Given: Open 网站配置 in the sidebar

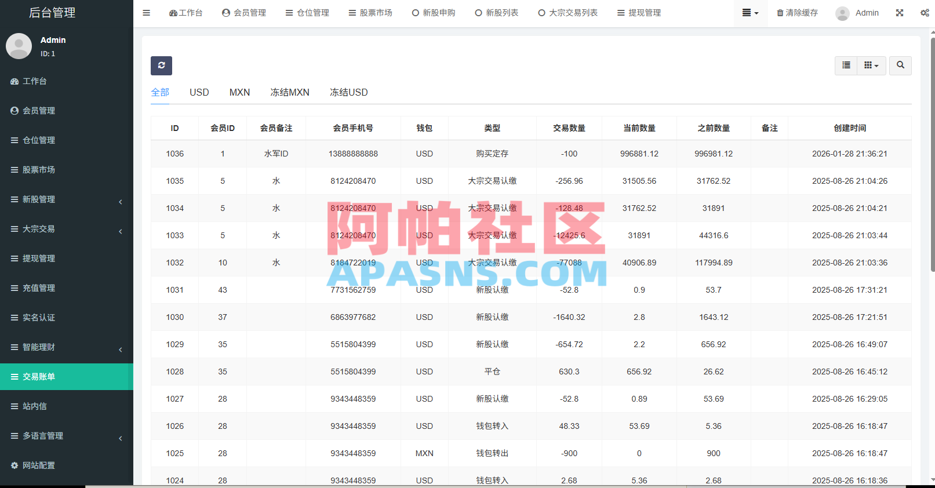Looking at the screenshot, I should click(x=67, y=465).
